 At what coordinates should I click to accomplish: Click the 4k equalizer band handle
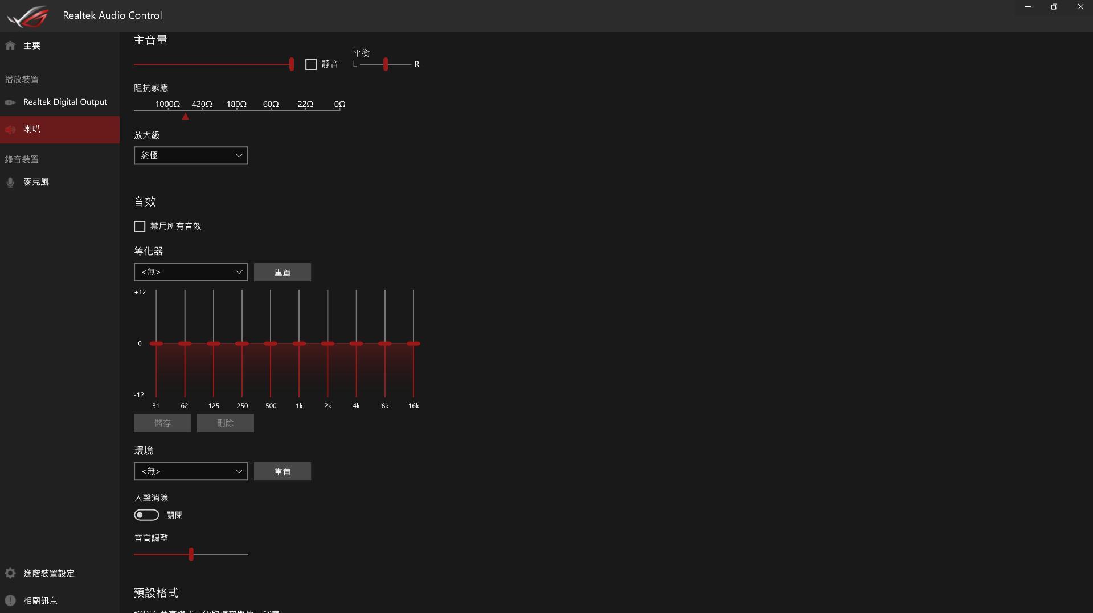pos(357,344)
